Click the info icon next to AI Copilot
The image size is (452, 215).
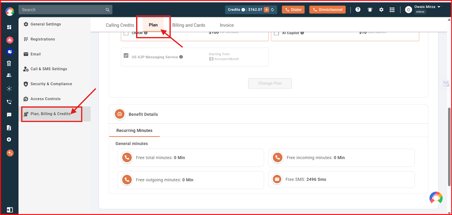point(302,33)
